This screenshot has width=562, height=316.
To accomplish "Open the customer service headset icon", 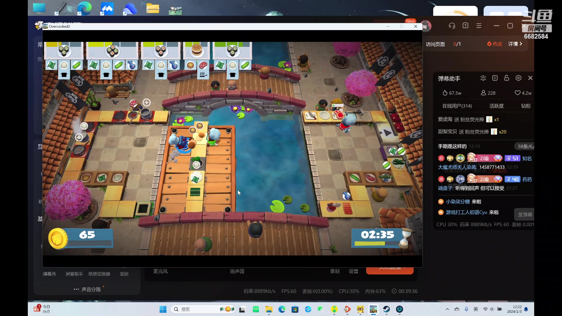I will click(452, 26).
